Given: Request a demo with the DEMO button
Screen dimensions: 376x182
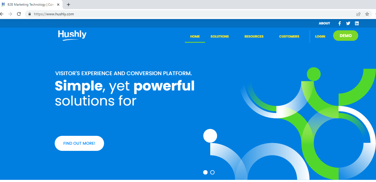Looking at the screenshot, I should [x=346, y=36].
